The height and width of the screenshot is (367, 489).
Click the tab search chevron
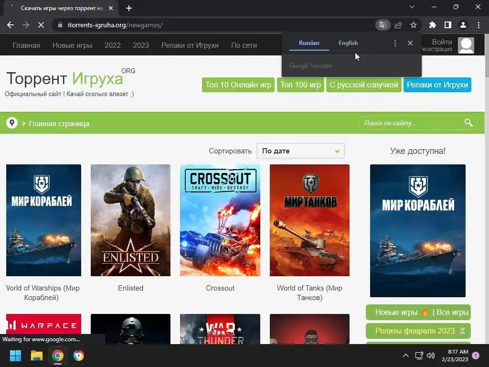412,7
